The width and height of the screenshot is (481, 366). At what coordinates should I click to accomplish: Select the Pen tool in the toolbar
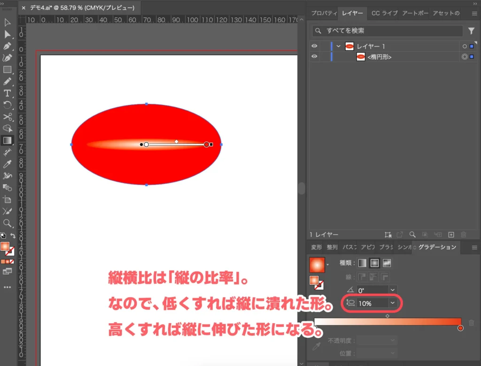coord(8,47)
